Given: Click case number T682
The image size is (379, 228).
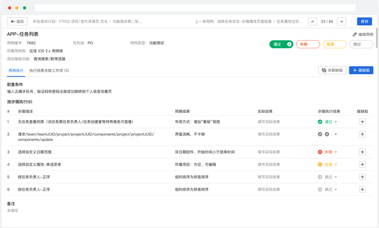Looking at the screenshot, I should (x=31, y=43).
